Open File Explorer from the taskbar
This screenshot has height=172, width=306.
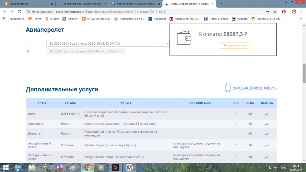(32, 167)
